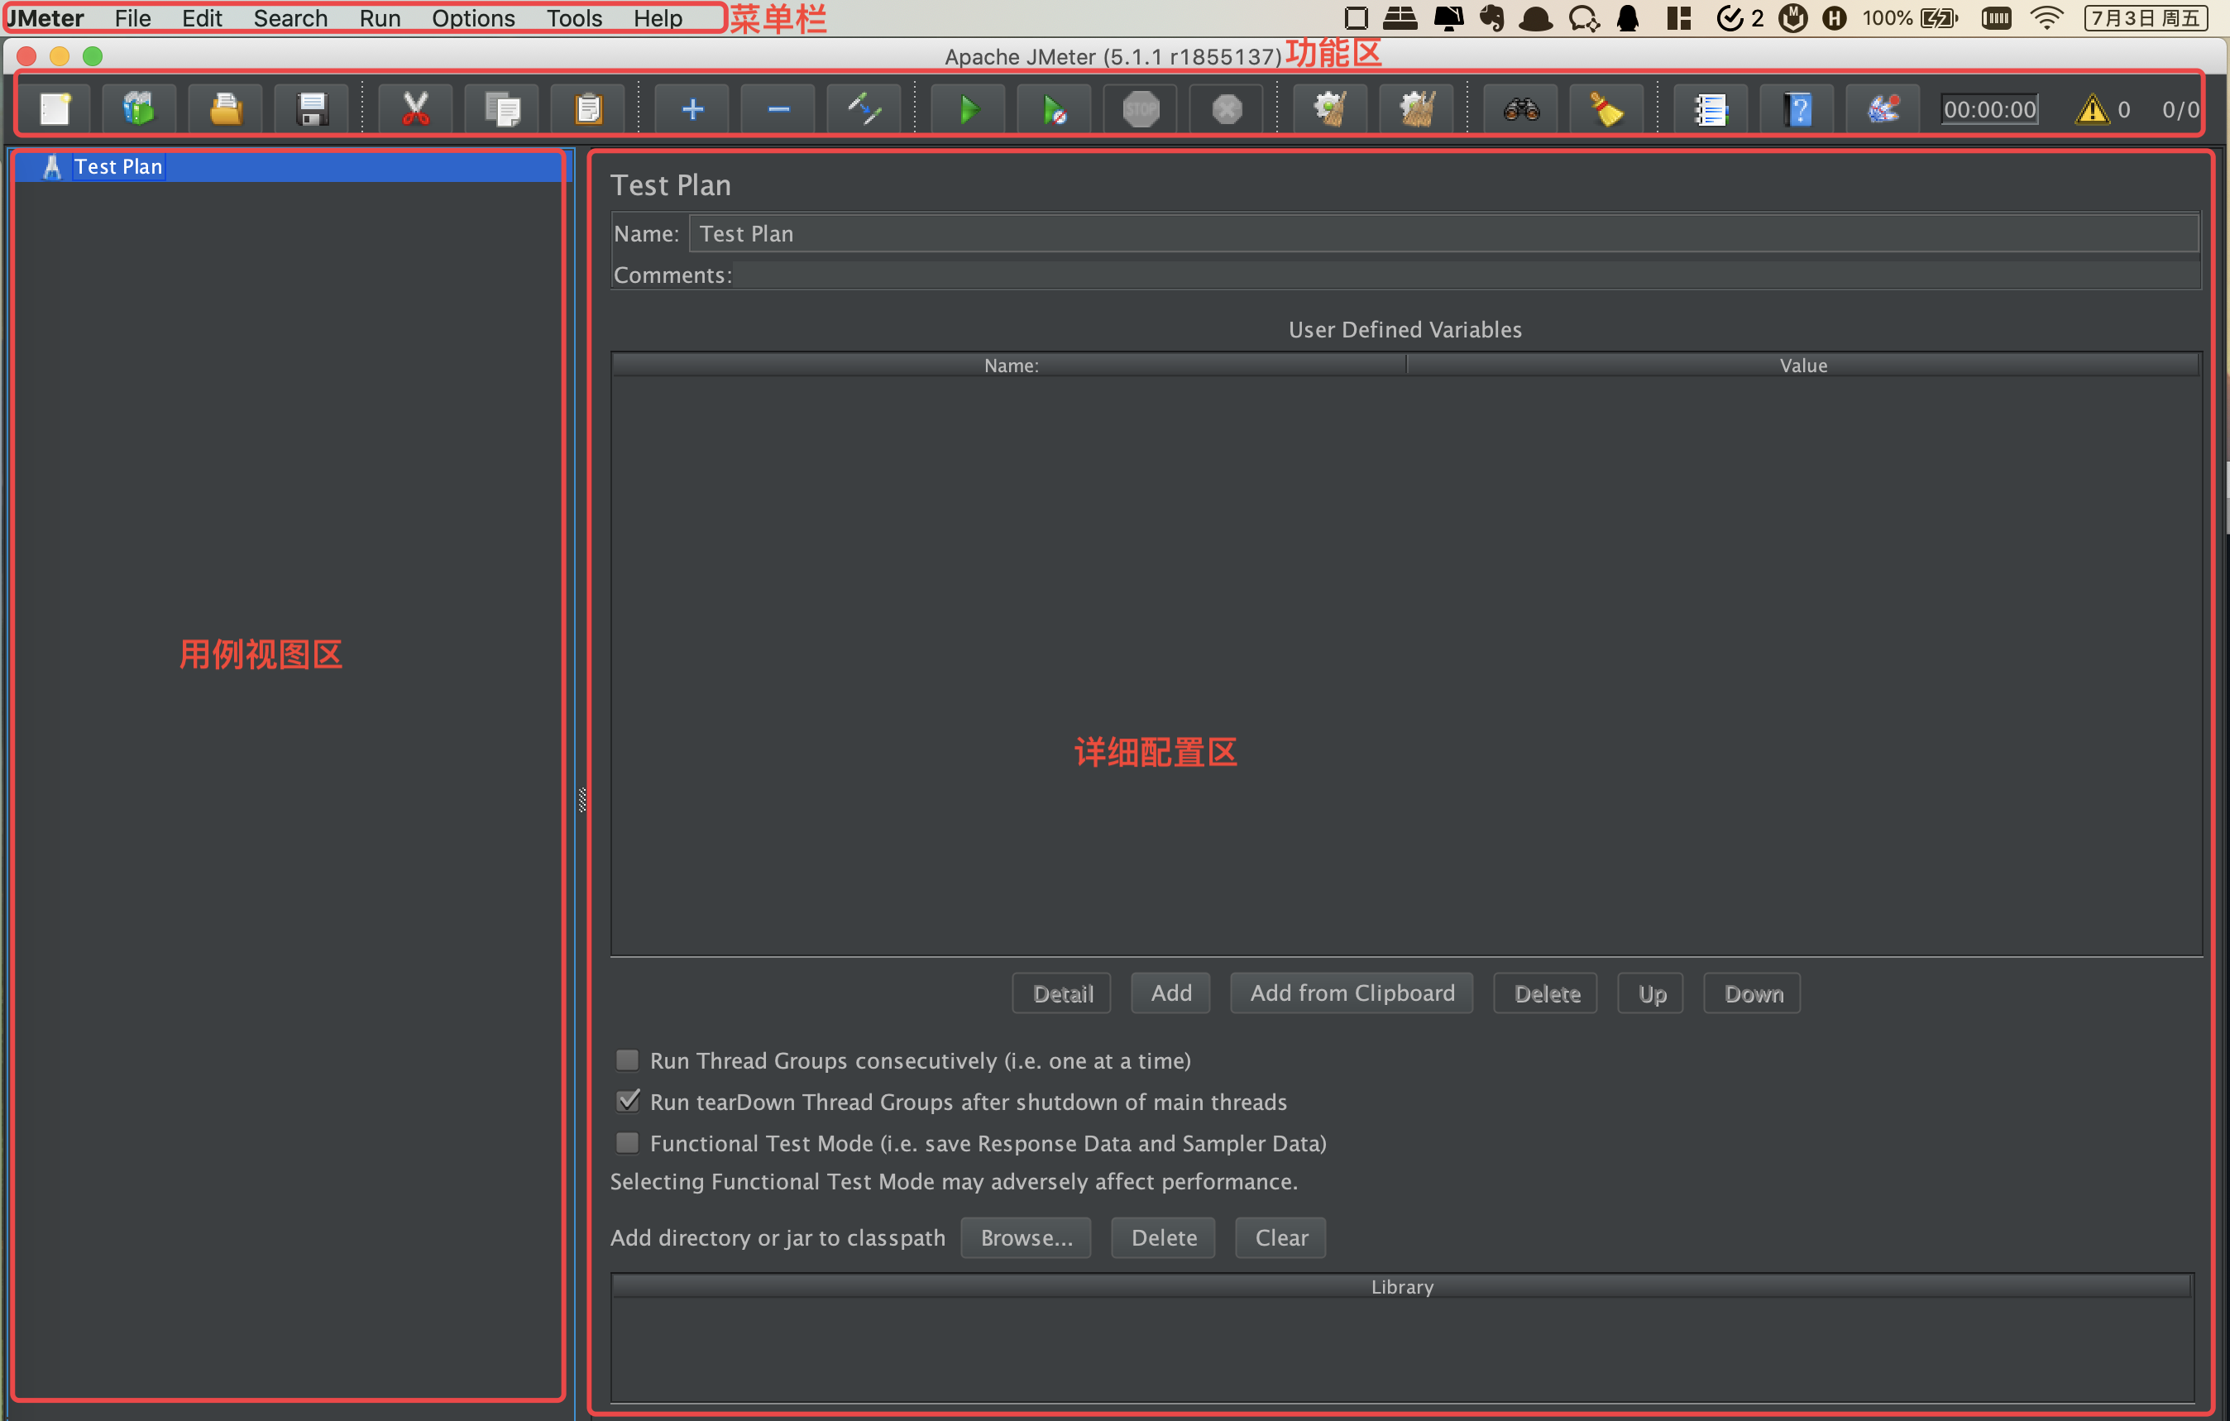Viewport: 2230px width, 1421px height.
Task: Click the Browse... classpath button
Action: click(x=1026, y=1237)
